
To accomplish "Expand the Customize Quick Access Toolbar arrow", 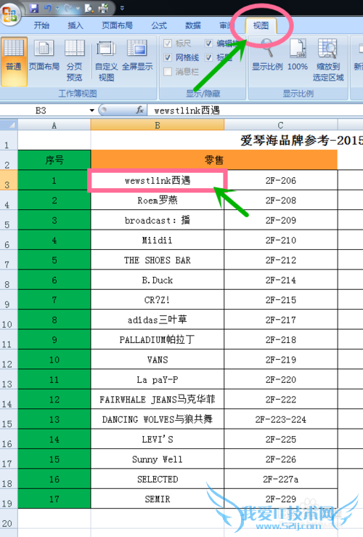I will [x=122, y=8].
